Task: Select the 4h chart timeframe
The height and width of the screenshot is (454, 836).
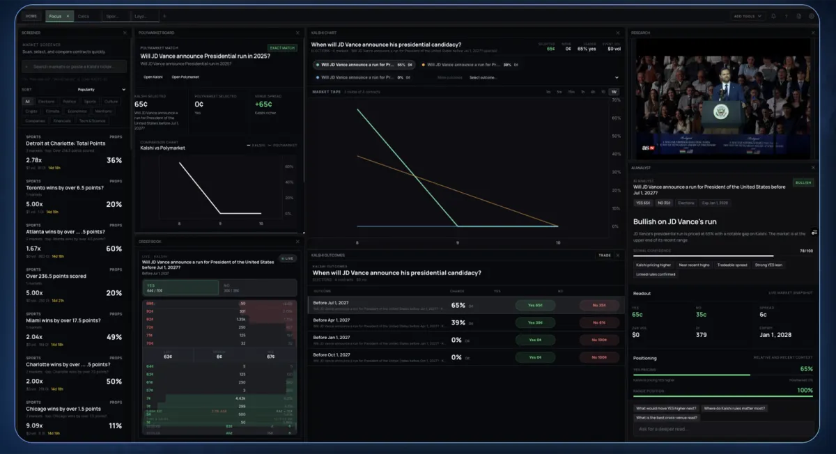Action: (x=593, y=91)
